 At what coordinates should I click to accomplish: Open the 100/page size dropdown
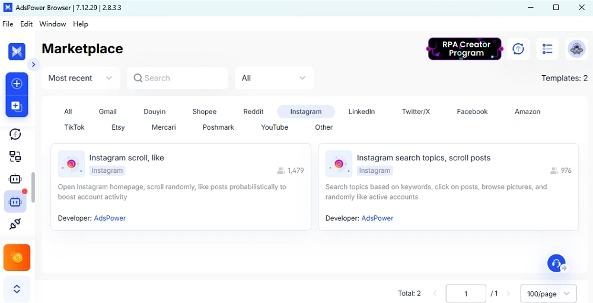(x=548, y=294)
